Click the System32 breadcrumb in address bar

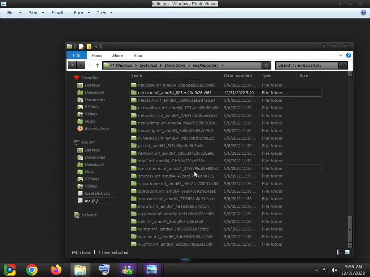[x=148, y=65]
